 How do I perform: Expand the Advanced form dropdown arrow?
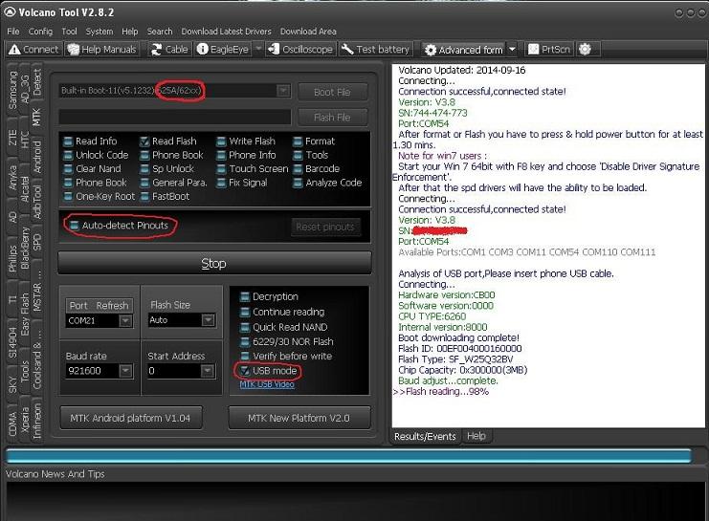[x=512, y=49]
